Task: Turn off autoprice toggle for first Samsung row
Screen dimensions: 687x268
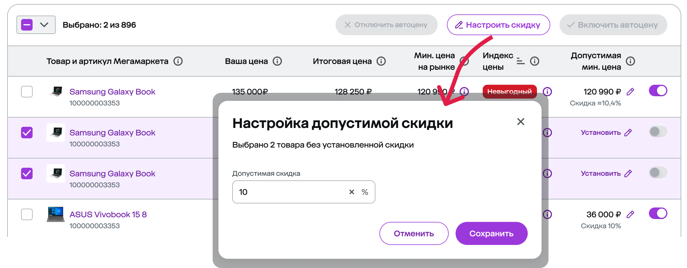Action: tap(658, 91)
